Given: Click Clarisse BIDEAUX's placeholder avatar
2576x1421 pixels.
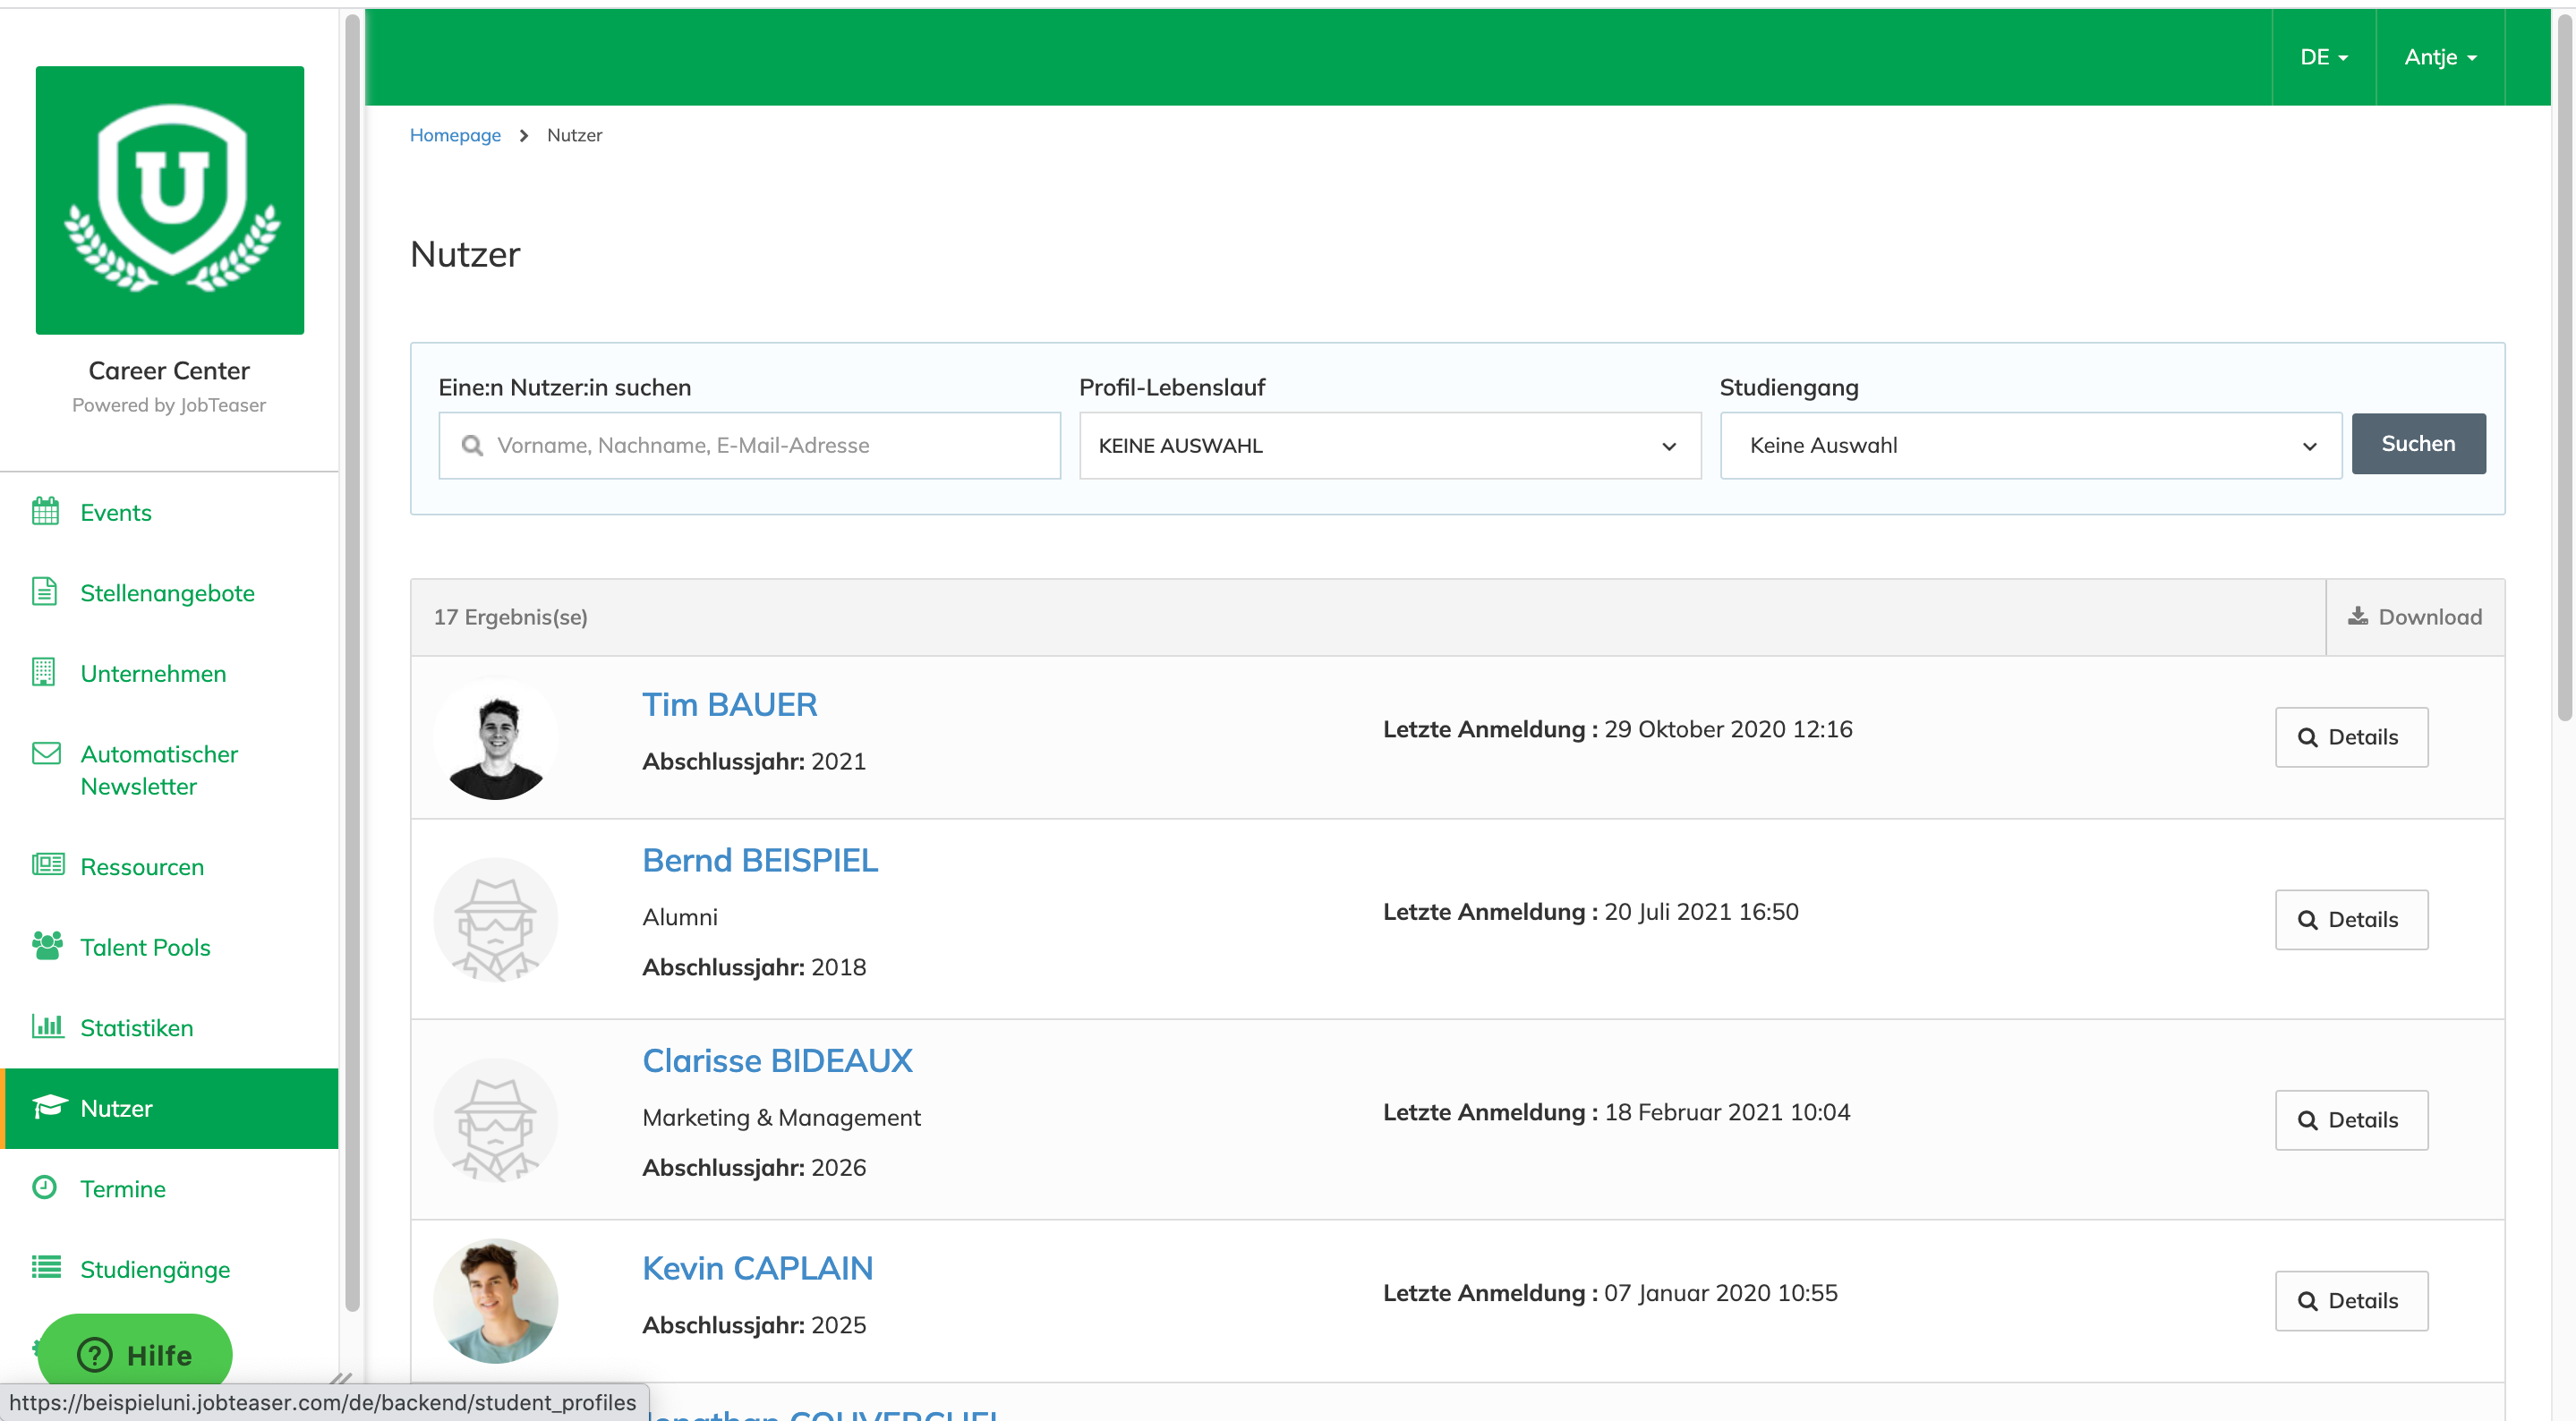Looking at the screenshot, I should tap(495, 1120).
